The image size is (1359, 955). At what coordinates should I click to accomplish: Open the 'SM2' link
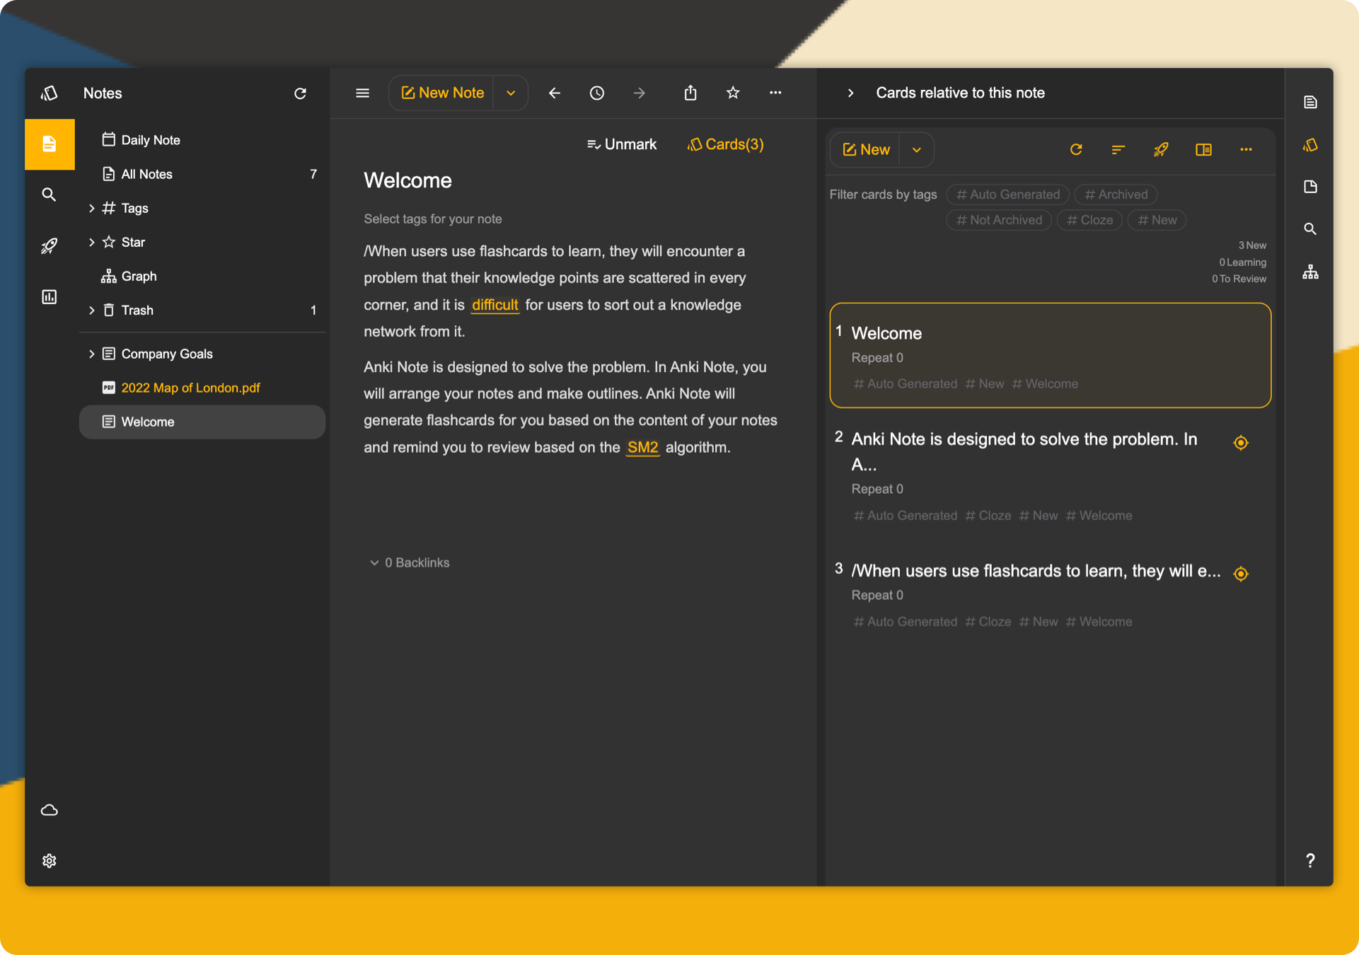(642, 447)
